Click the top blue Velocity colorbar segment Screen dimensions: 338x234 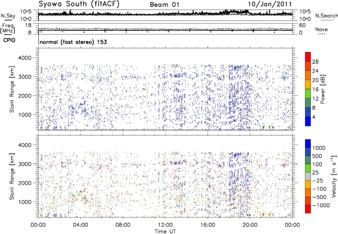pos(308,144)
